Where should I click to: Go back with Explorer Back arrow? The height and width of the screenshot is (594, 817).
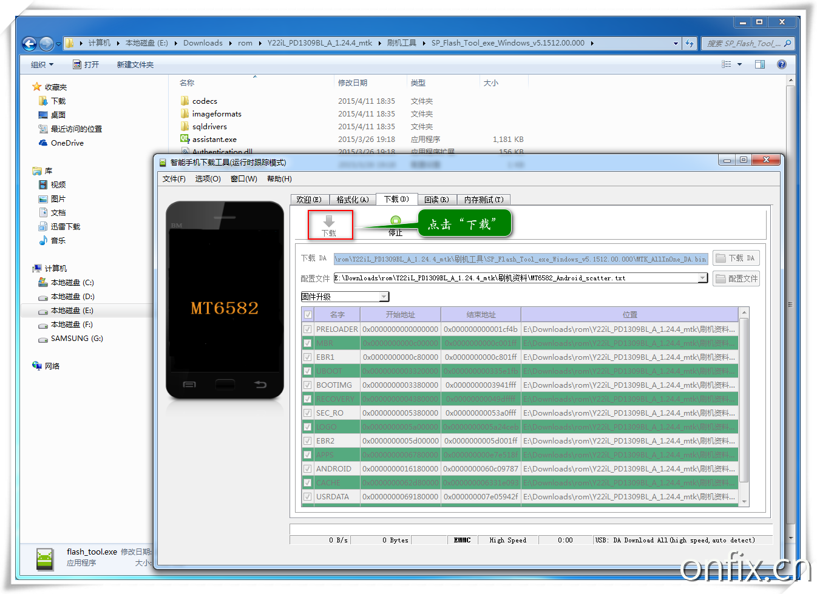[29, 44]
